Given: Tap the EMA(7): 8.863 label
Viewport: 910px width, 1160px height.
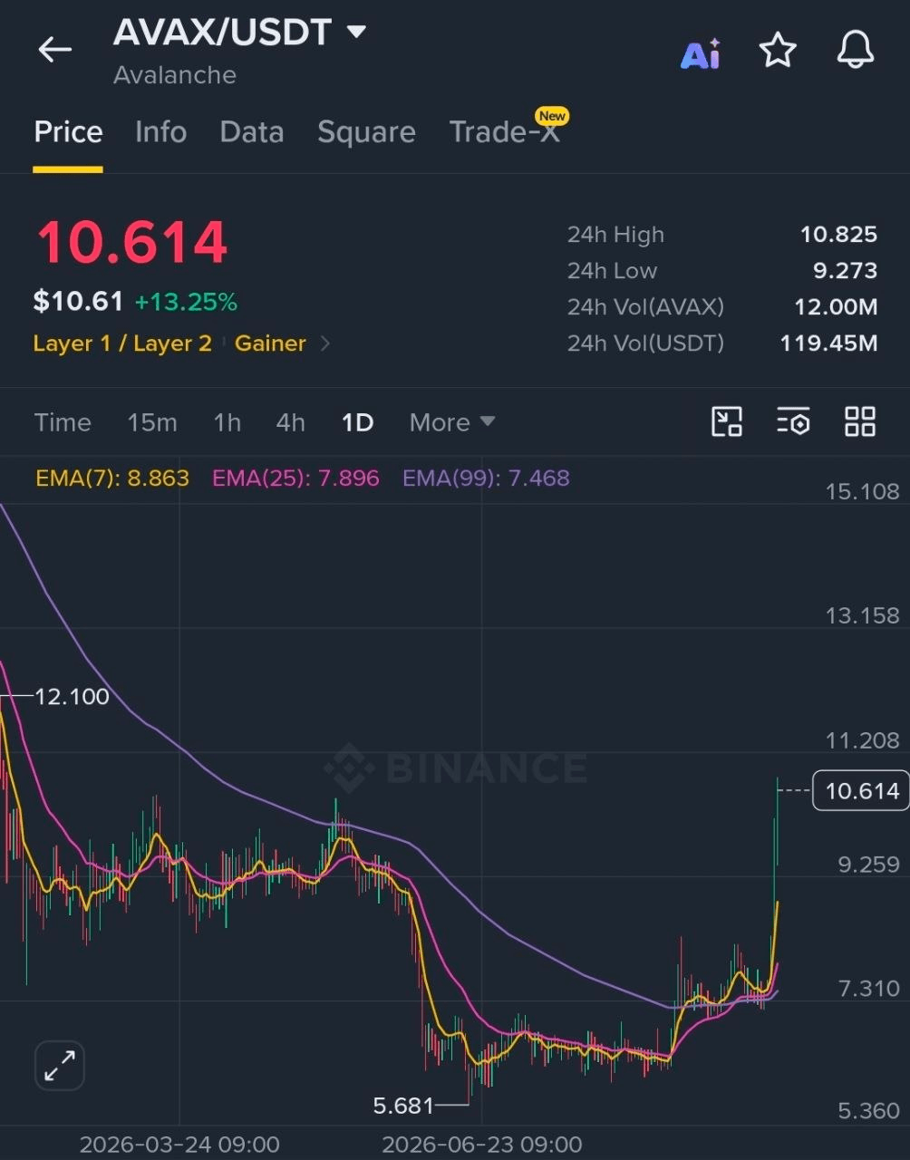Looking at the screenshot, I should point(112,478).
